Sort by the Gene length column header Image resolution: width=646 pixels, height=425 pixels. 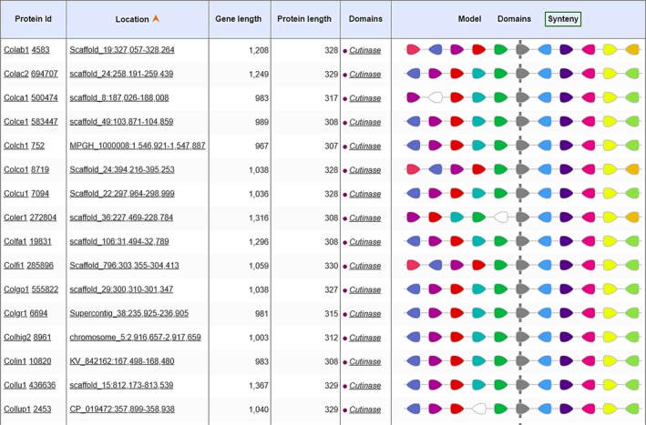click(238, 18)
